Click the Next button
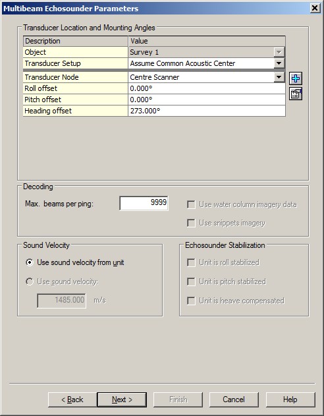This screenshot has height=416, width=324. 122,400
